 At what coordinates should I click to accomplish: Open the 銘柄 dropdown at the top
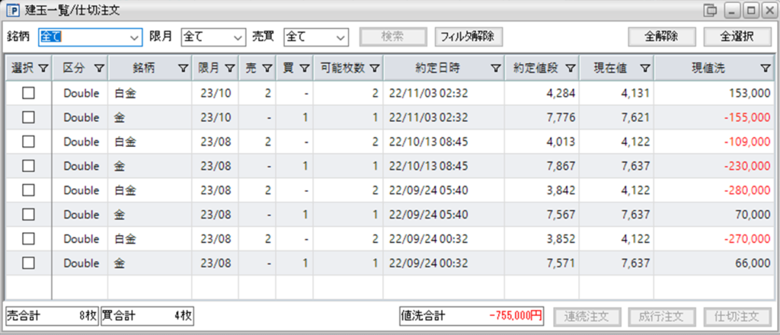91,37
